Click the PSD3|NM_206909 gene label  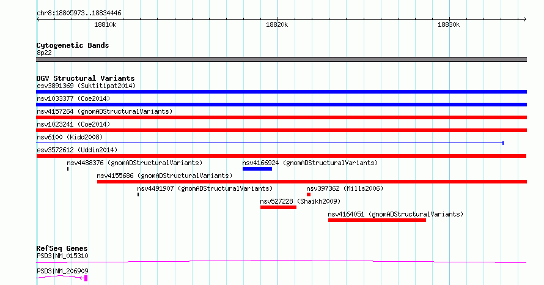coord(62,271)
